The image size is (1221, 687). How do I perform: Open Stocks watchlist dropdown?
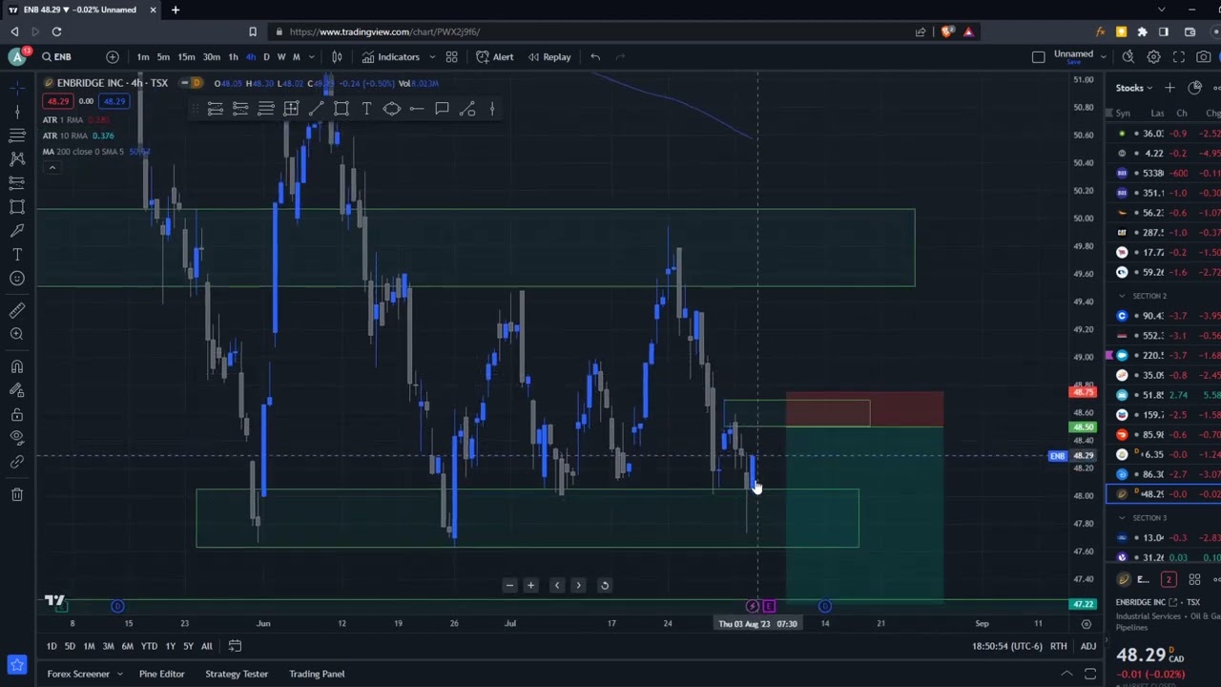pyautogui.click(x=1134, y=88)
